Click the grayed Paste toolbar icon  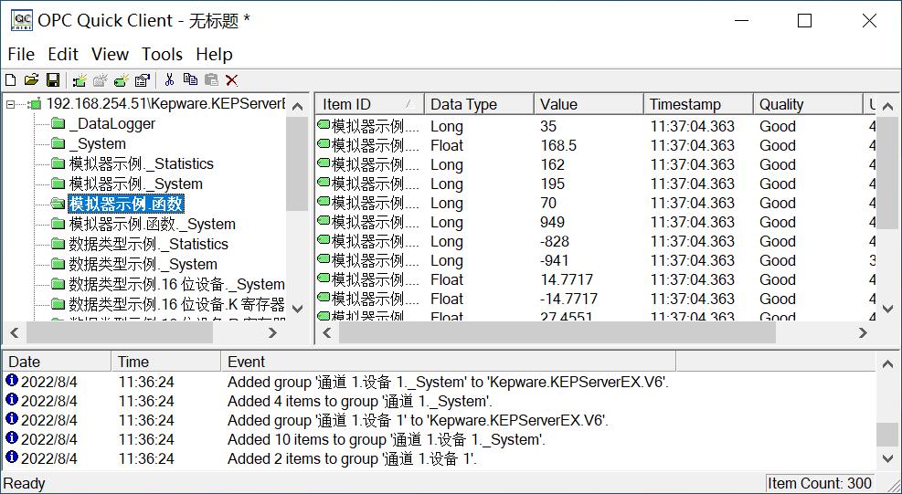(211, 80)
